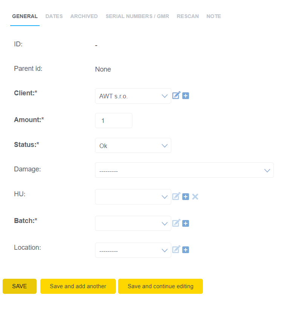This screenshot has width=301, height=333.
Task: Expand the Status dropdown set to Ok
Action: pyautogui.click(x=133, y=145)
